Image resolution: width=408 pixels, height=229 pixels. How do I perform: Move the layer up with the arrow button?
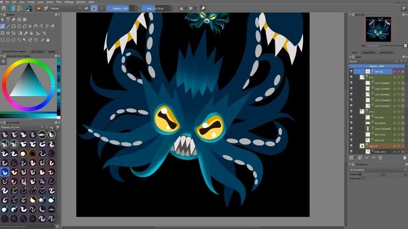pyautogui.click(x=374, y=158)
